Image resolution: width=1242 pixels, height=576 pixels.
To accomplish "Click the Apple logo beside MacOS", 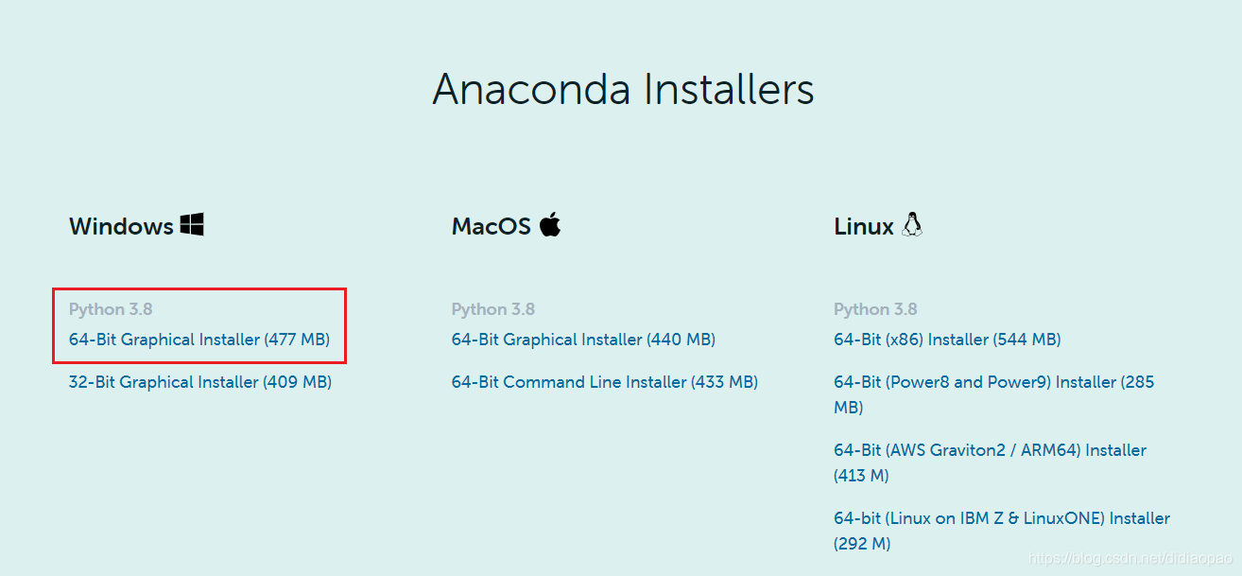I will pyautogui.click(x=550, y=225).
